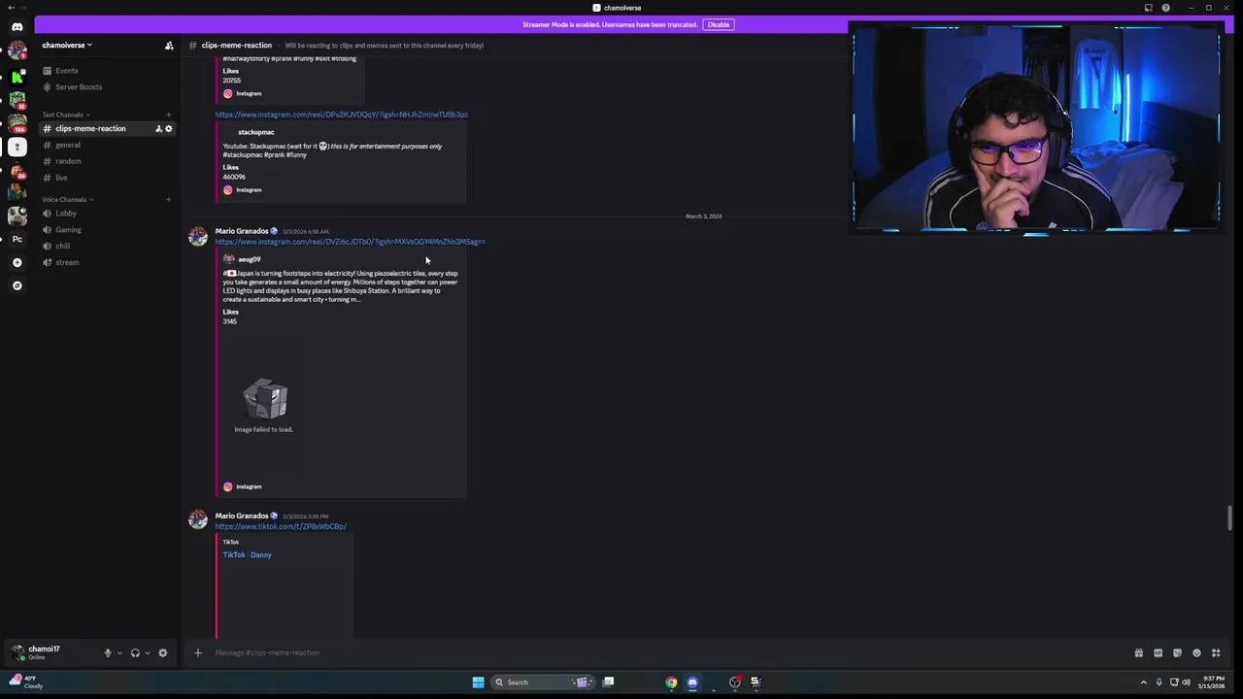Open emoji picker icon
Image resolution: width=1243 pixels, height=699 pixels.
click(x=1196, y=653)
